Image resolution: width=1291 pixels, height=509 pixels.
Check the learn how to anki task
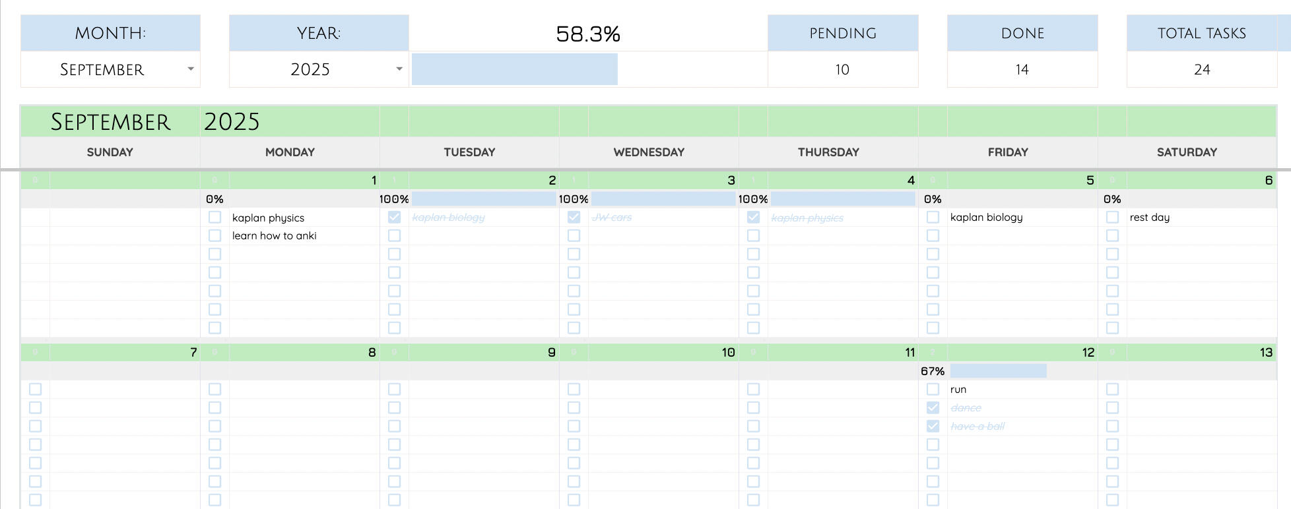click(x=214, y=235)
